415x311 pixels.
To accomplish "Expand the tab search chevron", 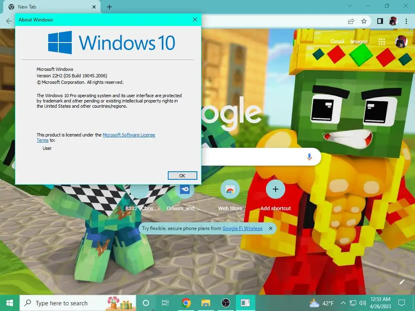I will click(x=350, y=6).
